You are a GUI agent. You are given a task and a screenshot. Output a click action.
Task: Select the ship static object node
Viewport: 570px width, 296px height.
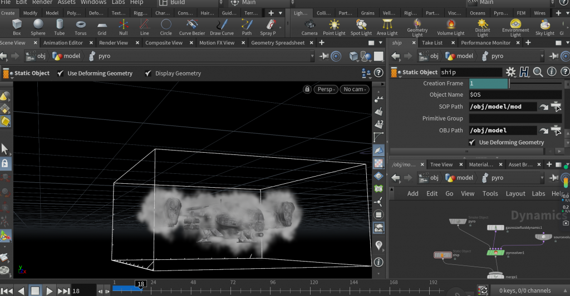[x=443, y=255]
